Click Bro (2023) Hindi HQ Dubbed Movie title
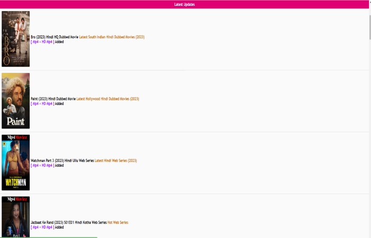The width and height of the screenshot is (371, 238). click(x=55, y=37)
